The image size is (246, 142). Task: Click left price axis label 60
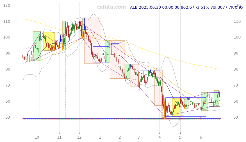[x=8, y=101]
